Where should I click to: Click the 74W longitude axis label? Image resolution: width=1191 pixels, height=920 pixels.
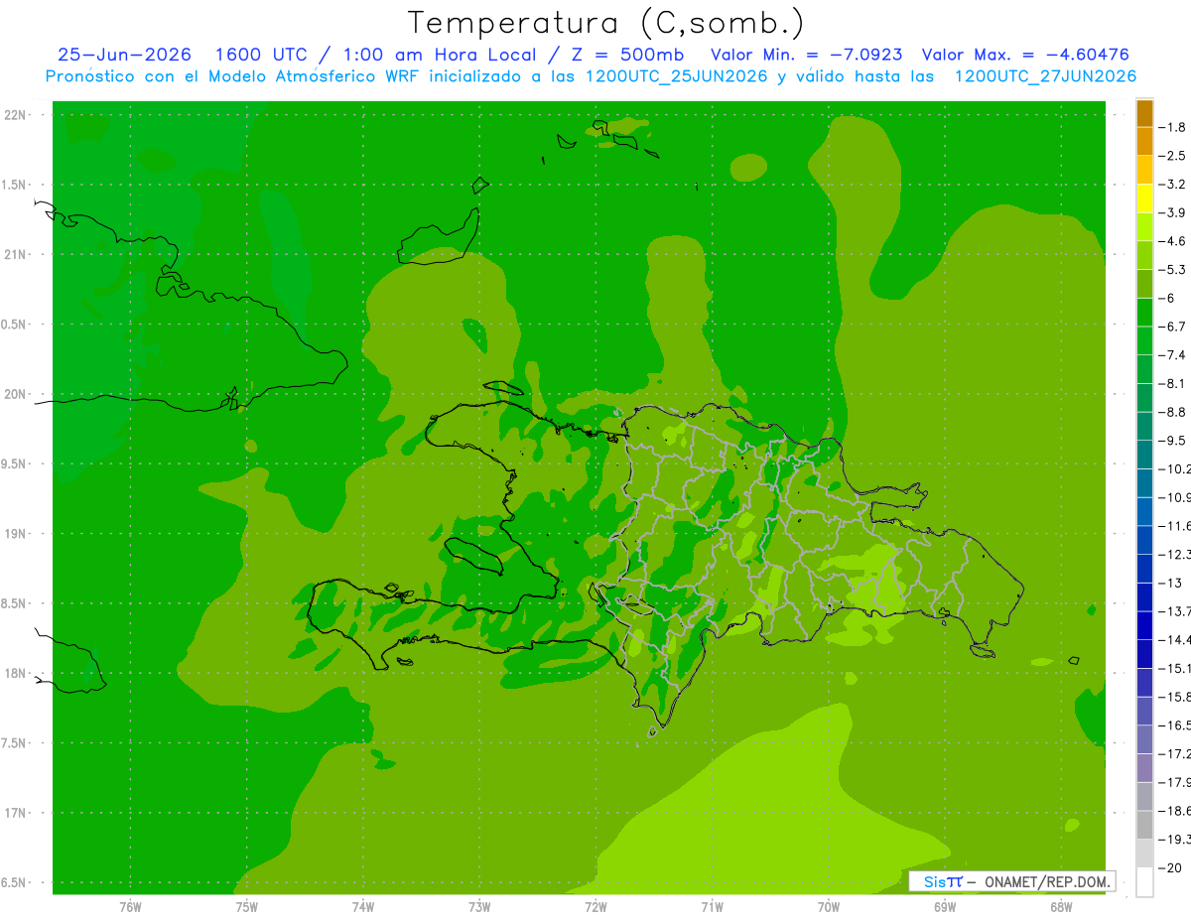pyautogui.click(x=362, y=907)
